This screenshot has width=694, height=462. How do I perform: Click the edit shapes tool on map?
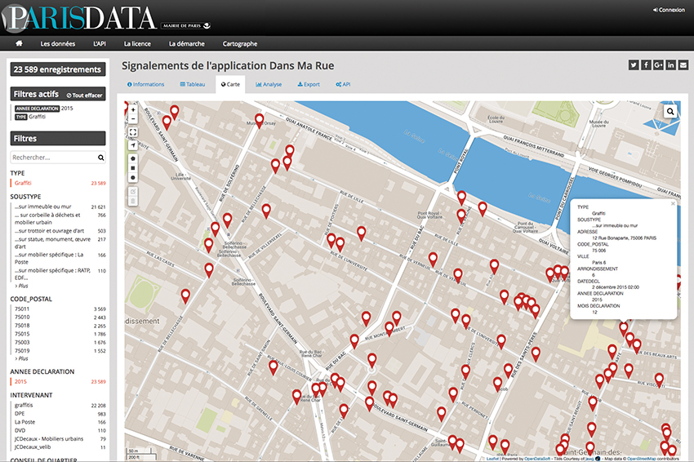point(133,192)
